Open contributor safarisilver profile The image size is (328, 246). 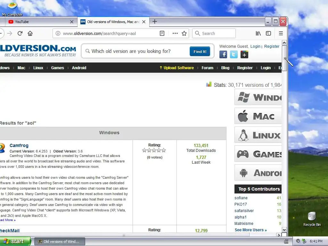pyautogui.click(x=244, y=211)
